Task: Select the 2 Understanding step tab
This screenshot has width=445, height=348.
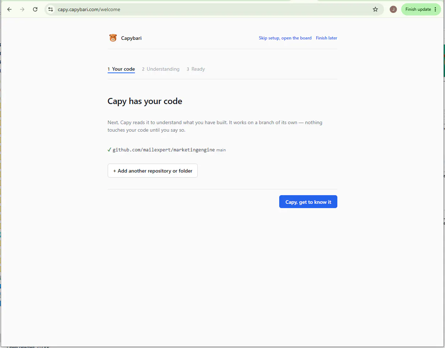Action: [161, 69]
